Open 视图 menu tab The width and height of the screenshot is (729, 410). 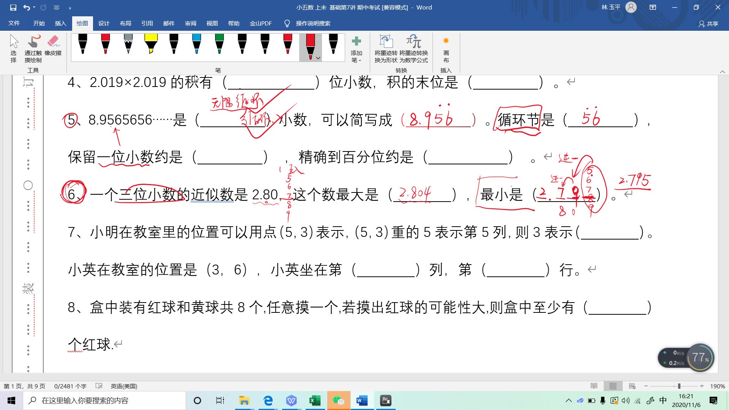[211, 23]
